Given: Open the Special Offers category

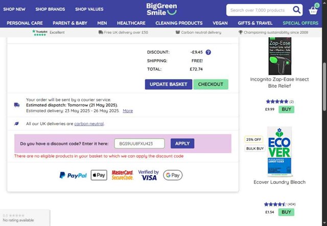Looking at the screenshot, I should pyautogui.click(x=300, y=23).
